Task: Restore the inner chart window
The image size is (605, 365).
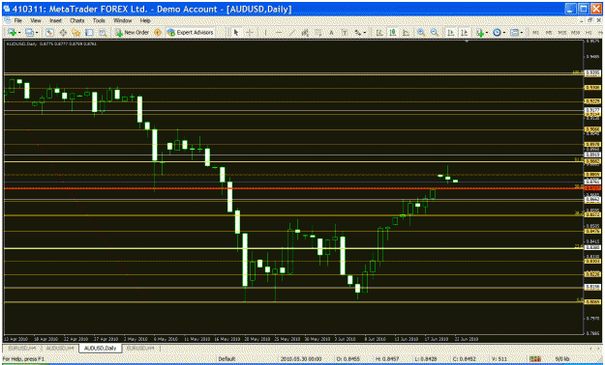Action: (x=590, y=20)
